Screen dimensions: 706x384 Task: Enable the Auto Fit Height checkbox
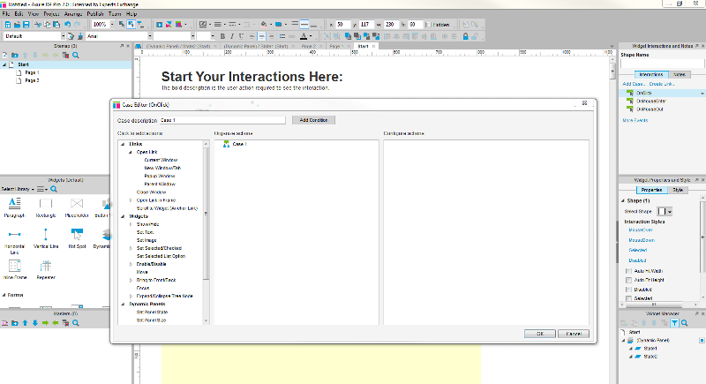tap(628, 280)
